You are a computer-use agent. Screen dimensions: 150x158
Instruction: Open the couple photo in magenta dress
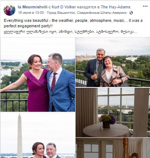[x=38, y=75]
